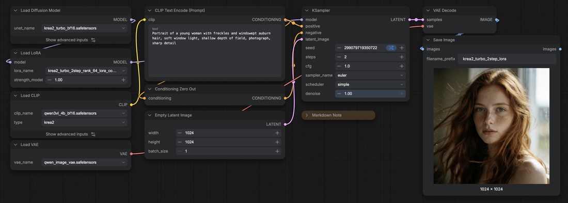Show advanced inputs on Load Diffusion Model
This screenshot has width=568, height=203.
click(71, 40)
